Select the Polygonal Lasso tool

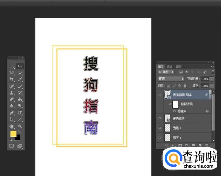point(12,73)
